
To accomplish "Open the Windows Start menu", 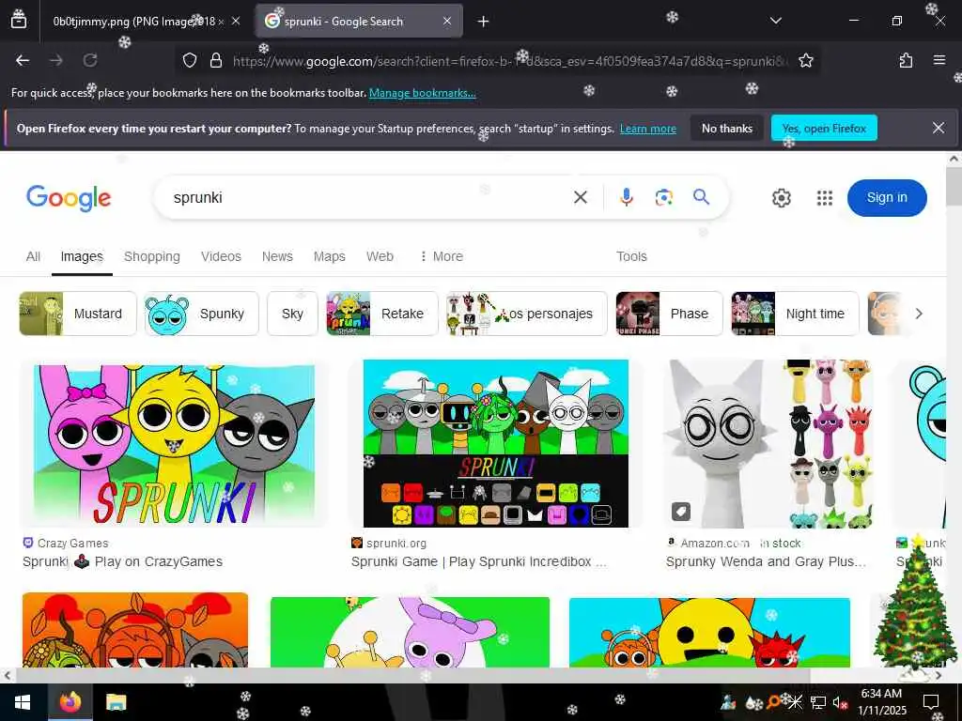I will click(x=23, y=702).
